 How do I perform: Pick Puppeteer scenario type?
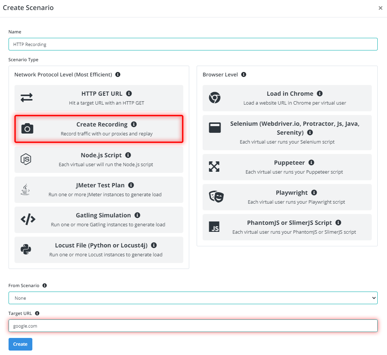(287, 167)
